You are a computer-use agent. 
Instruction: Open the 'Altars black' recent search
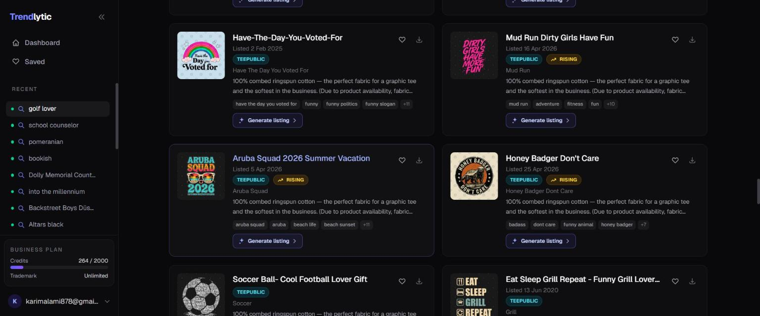pos(58,225)
